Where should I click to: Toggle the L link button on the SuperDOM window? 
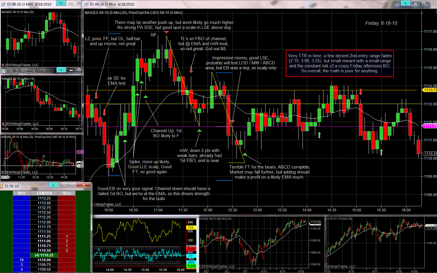click(53, 185)
